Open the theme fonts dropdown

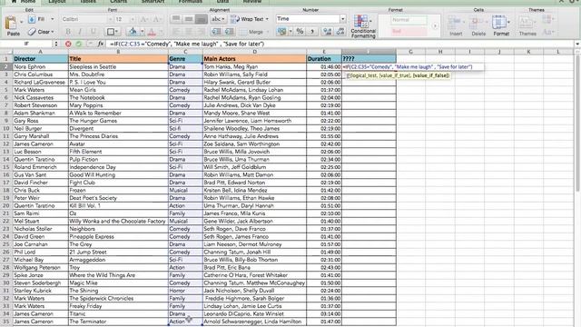tap(547, 32)
